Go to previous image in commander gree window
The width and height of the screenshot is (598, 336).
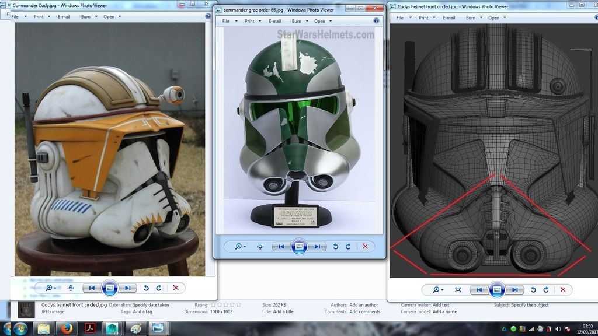(281, 247)
